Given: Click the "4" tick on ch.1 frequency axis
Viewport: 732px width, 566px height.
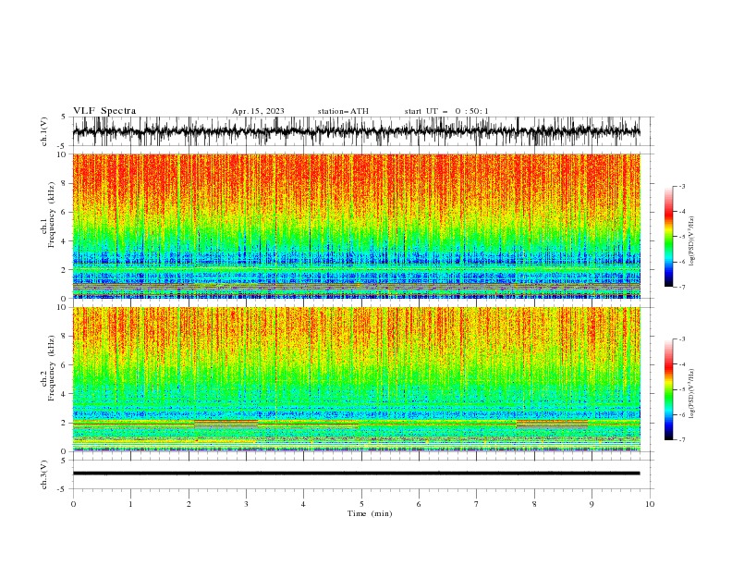Looking at the screenshot, I should pos(66,241).
